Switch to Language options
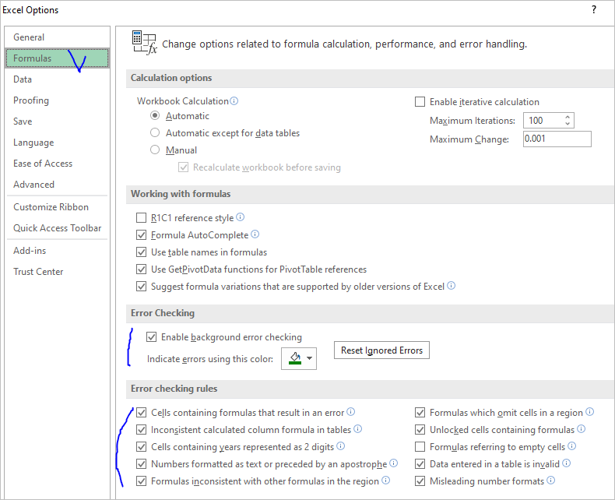Screen dimensions: 615x500 click(58, 143)
